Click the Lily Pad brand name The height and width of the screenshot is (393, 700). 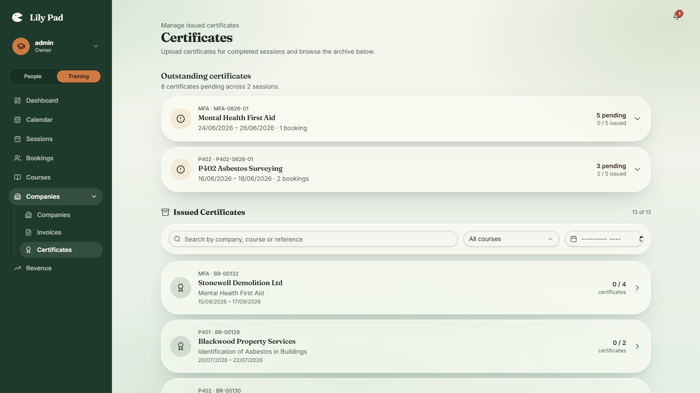click(46, 17)
